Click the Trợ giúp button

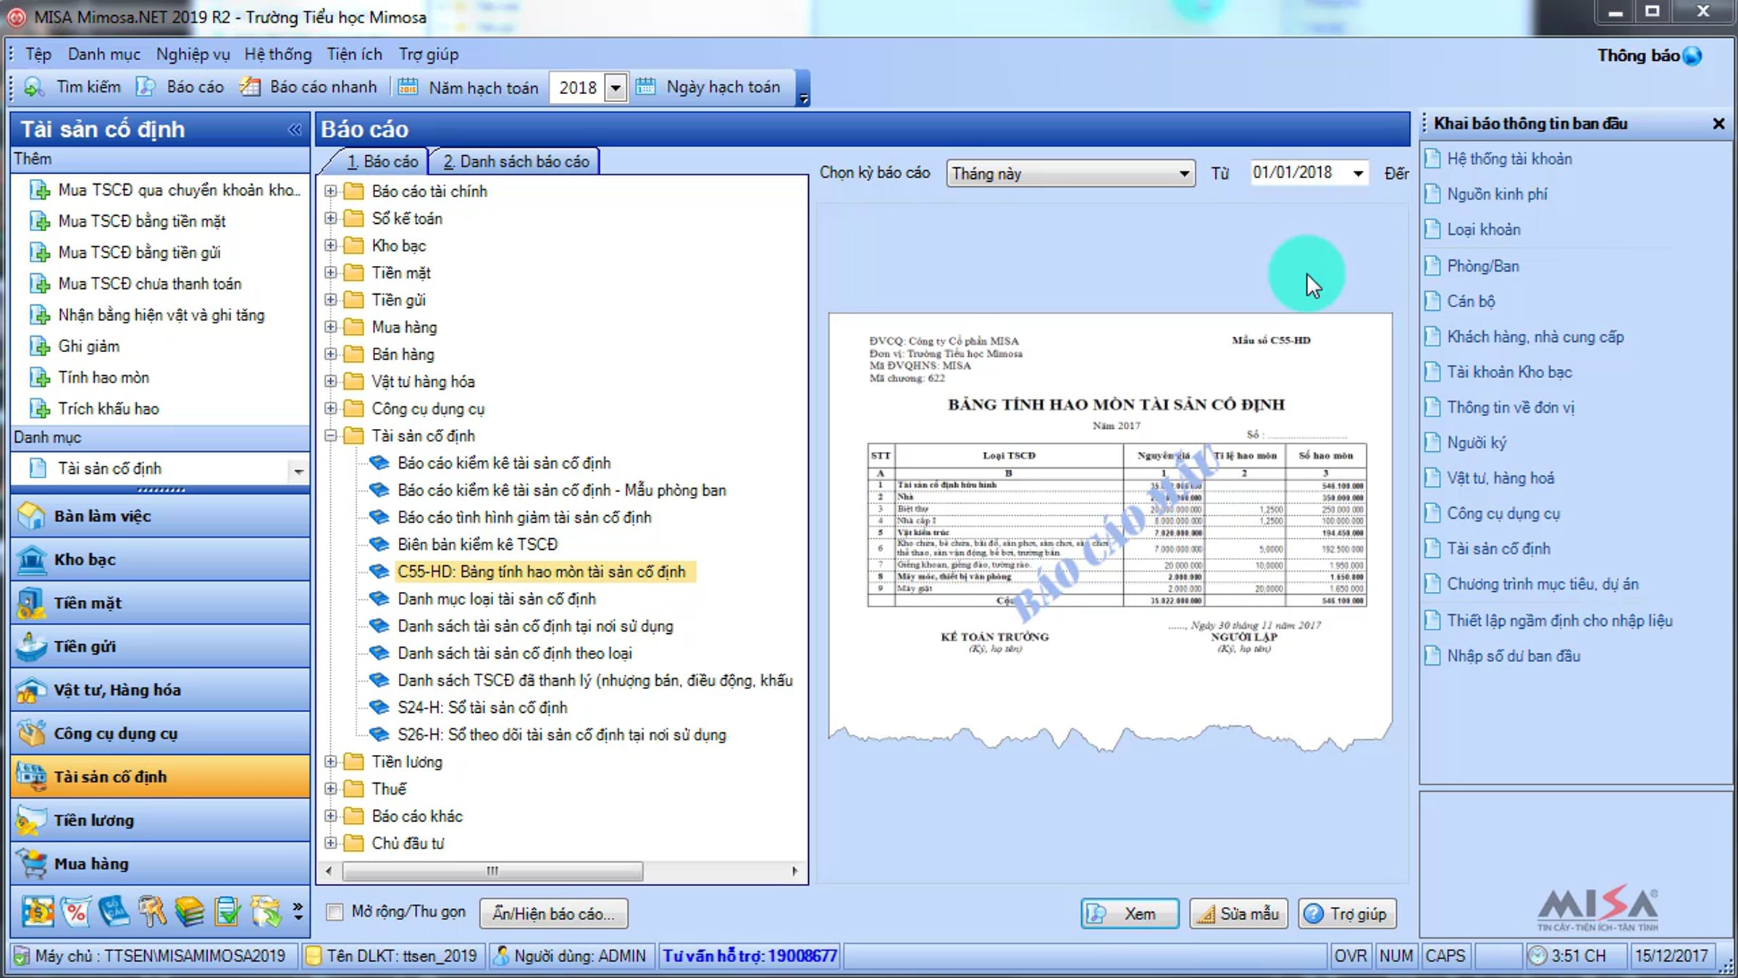(x=1348, y=914)
